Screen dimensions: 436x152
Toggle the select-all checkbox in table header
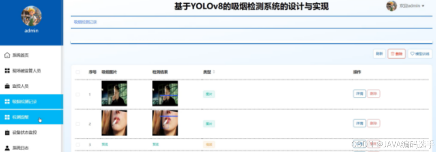pyautogui.click(x=78, y=72)
